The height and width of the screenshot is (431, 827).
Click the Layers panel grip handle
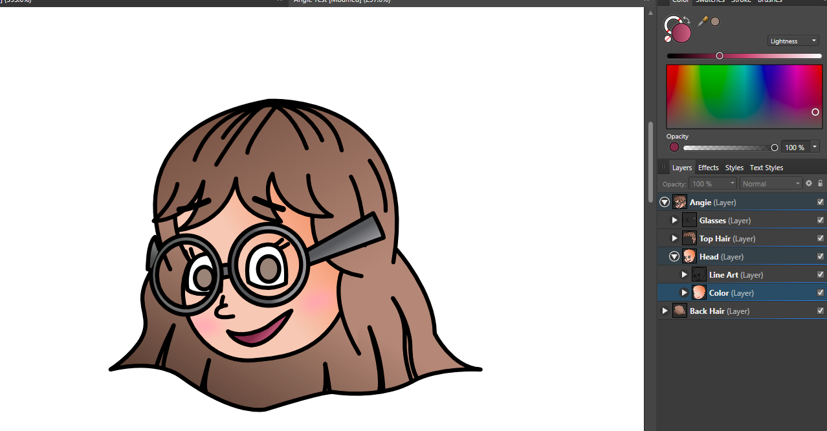pyautogui.click(x=663, y=167)
